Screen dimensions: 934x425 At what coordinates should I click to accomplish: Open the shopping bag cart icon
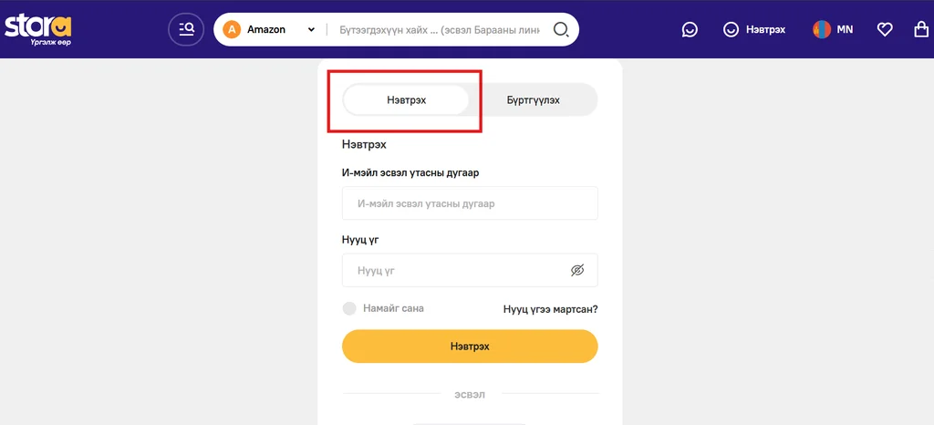tap(921, 29)
